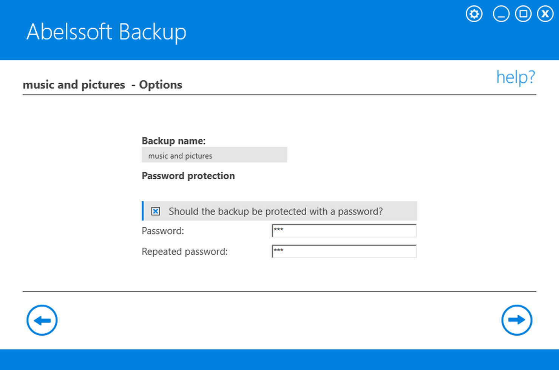This screenshot has height=370, width=559.
Task: Click into the Repeated password field
Action: click(x=344, y=251)
